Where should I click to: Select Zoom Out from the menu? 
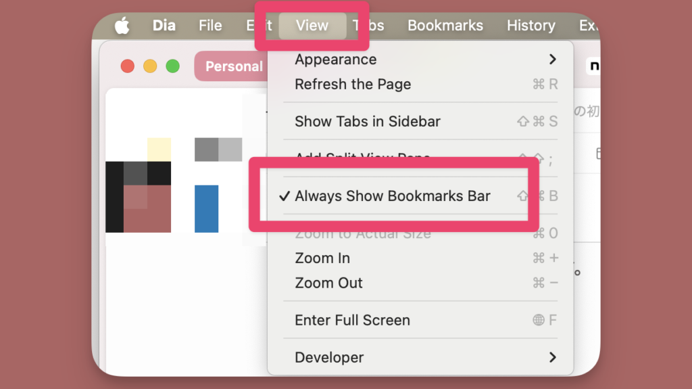tap(328, 283)
